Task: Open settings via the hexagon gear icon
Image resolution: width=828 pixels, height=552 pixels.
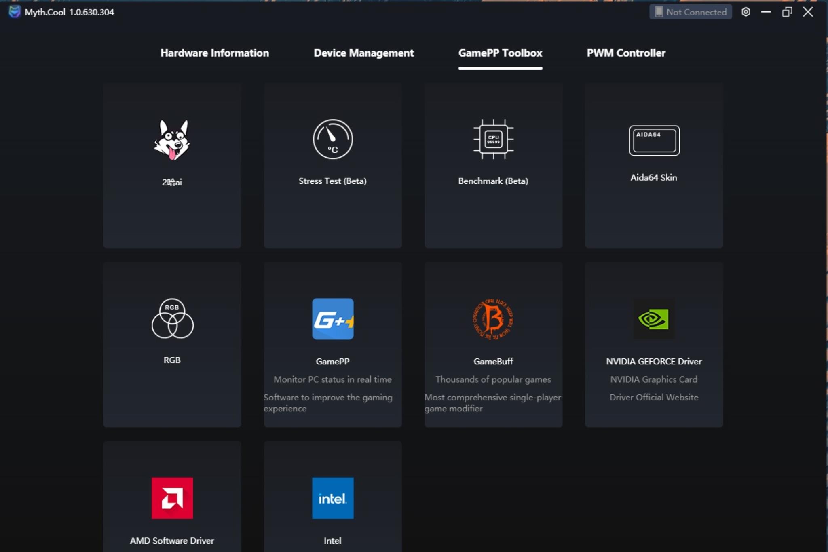Action: pos(746,12)
